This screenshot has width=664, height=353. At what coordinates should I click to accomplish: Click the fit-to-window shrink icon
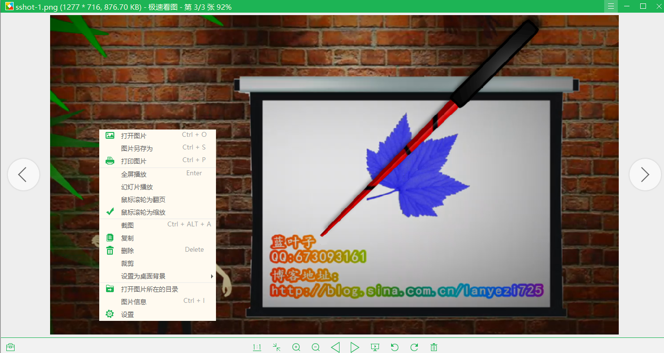(277, 347)
